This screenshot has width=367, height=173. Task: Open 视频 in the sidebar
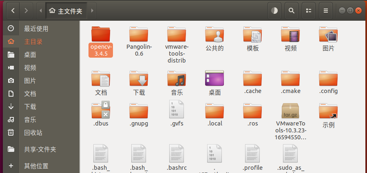(x=42, y=68)
